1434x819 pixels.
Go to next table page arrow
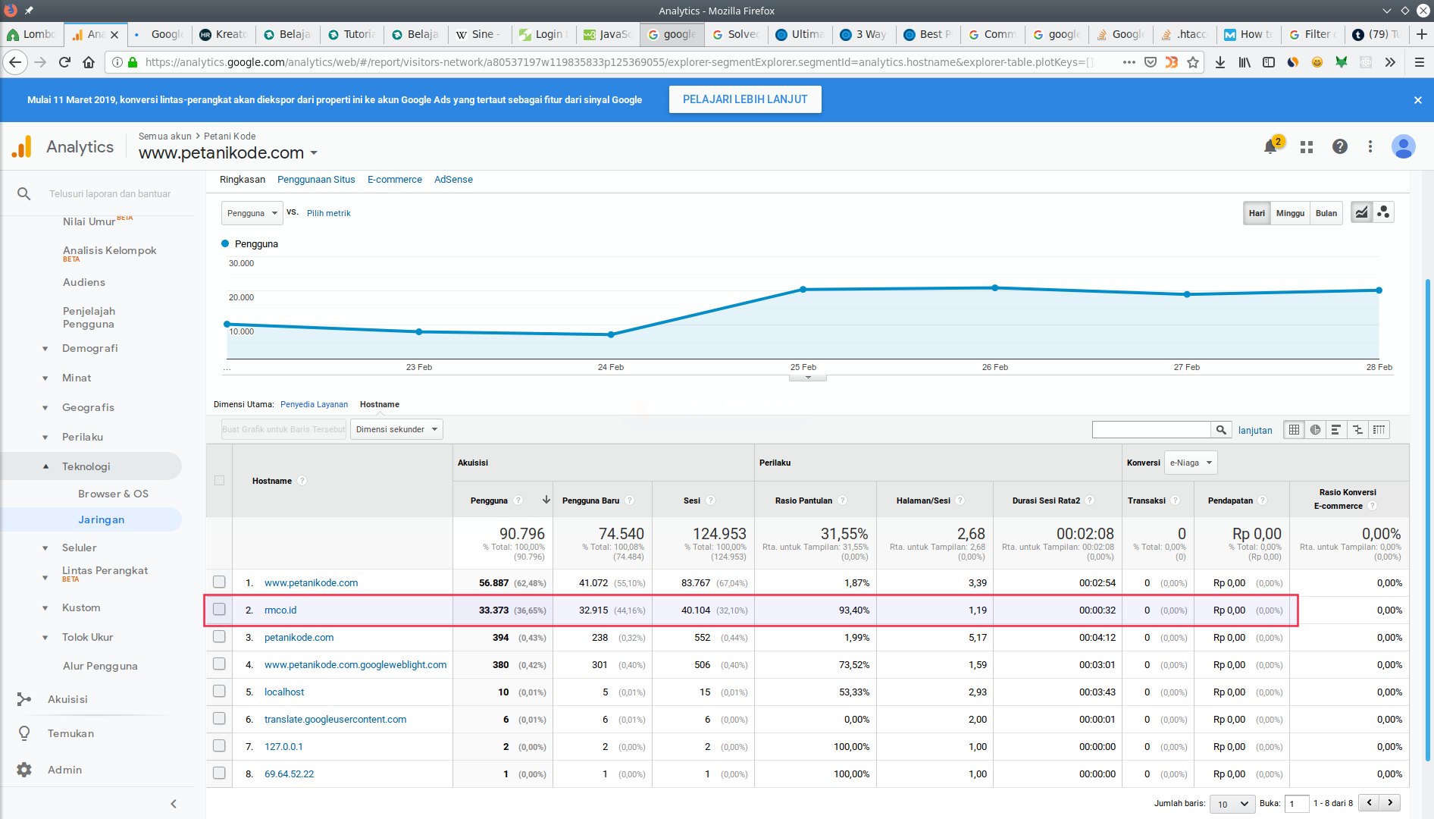coord(1390,802)
